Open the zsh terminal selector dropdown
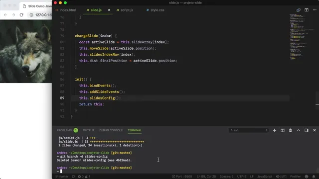Image resolution: width=319 pixels, height=179 pixels. pos(249,130)
